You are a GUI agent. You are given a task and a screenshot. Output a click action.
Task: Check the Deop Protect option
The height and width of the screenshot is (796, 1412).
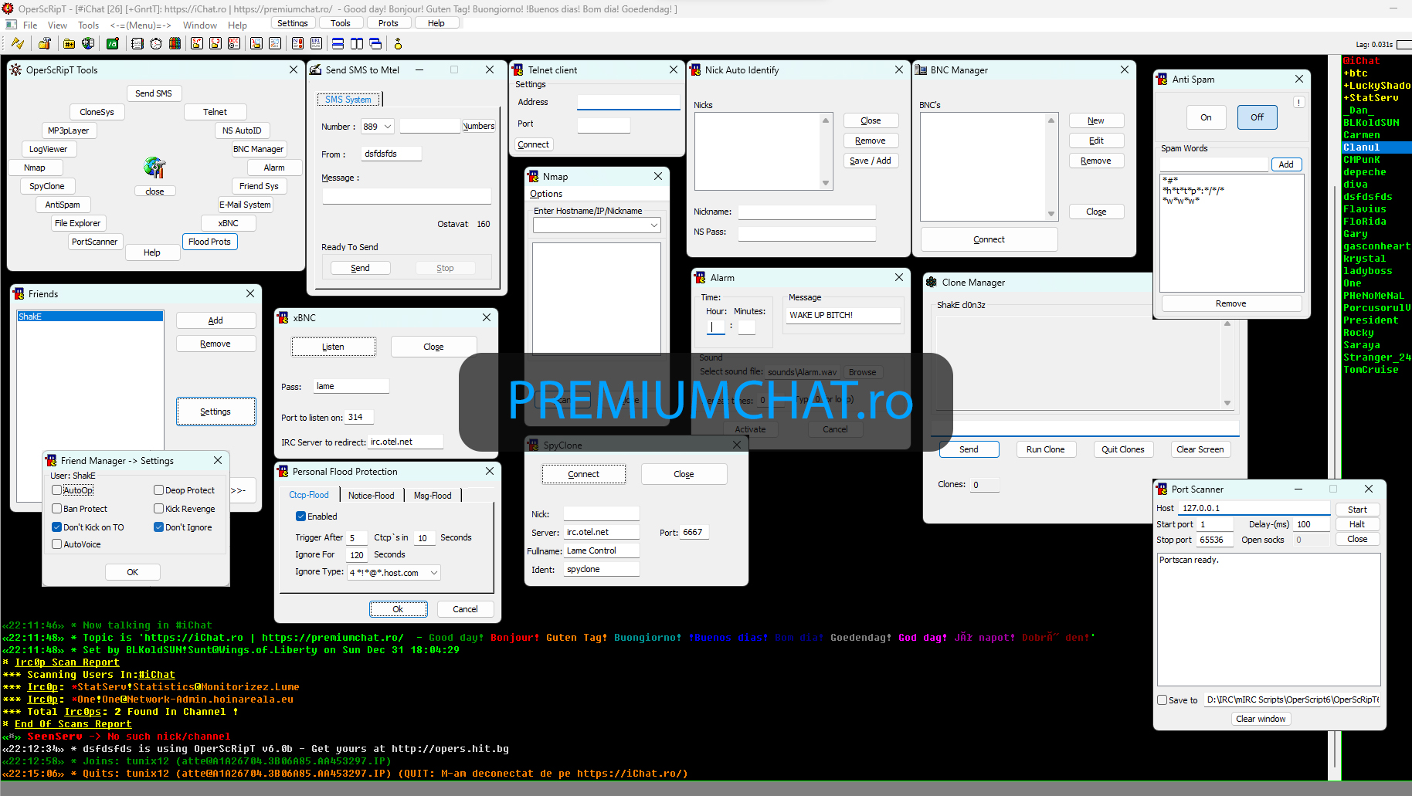tap(158, 490)
